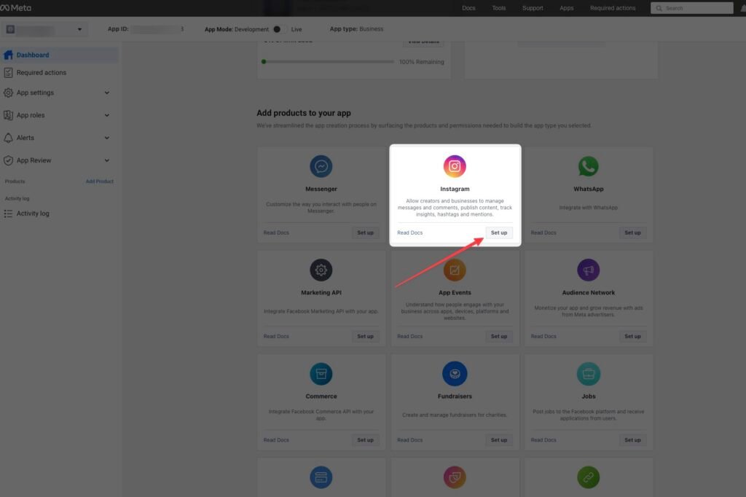Click Set up on the Commerce card
The width and height of the screenshot is (746, 497).
(366, 440)
